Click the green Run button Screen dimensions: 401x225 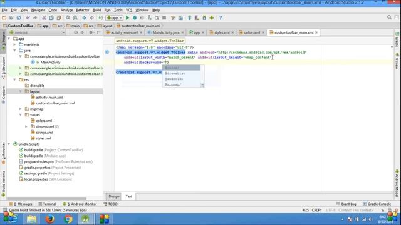tap(127, 18)
